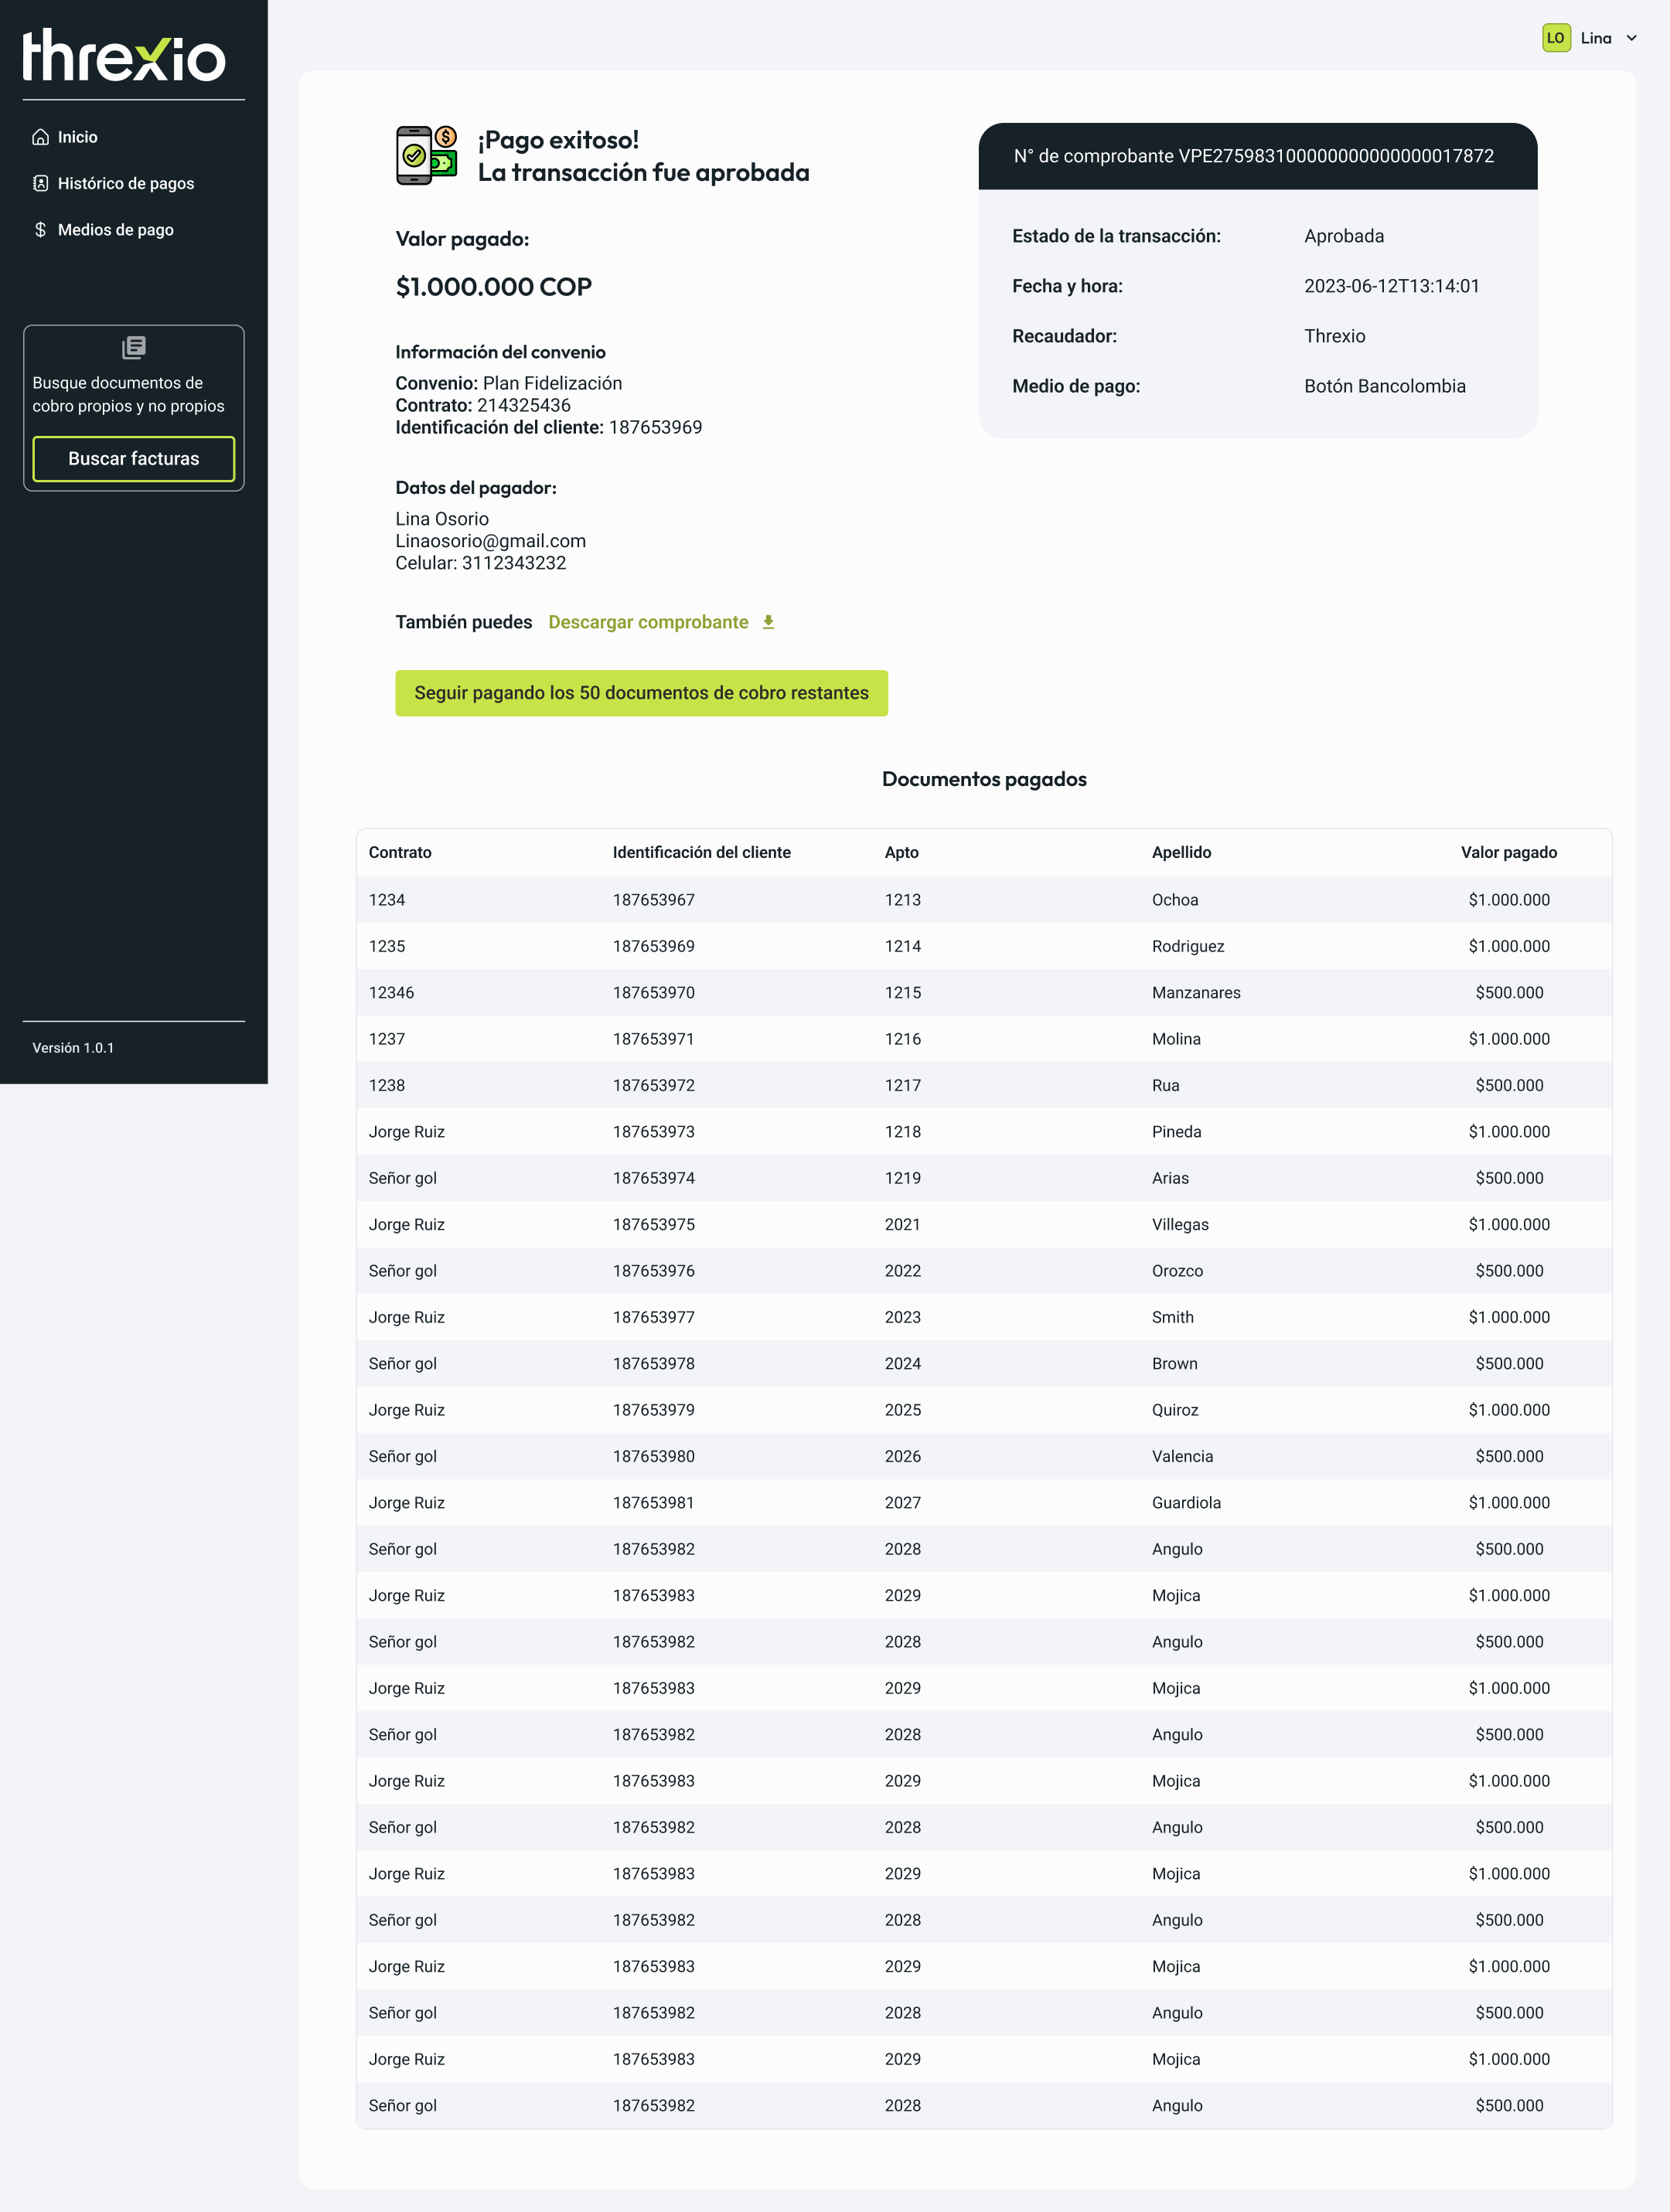Viewport: 1670px width, 2212px height.
Task: Click the Inicio home icon
Action: [x=40, y=137]
